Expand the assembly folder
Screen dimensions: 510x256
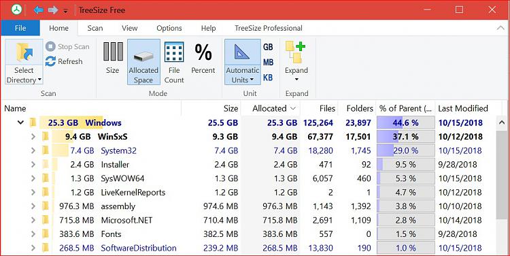[33, 206]
